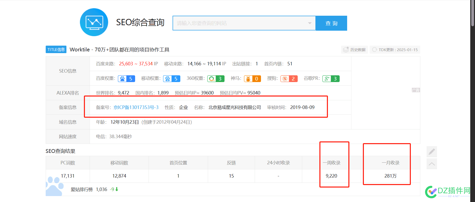Click the TDK更新 refresh button
This screenshot has width=475, height=202.
point(395,50)
